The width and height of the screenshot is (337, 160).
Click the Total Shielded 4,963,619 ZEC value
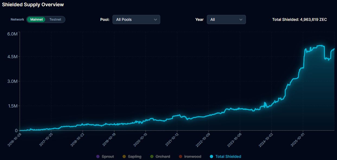coord(300,19)
